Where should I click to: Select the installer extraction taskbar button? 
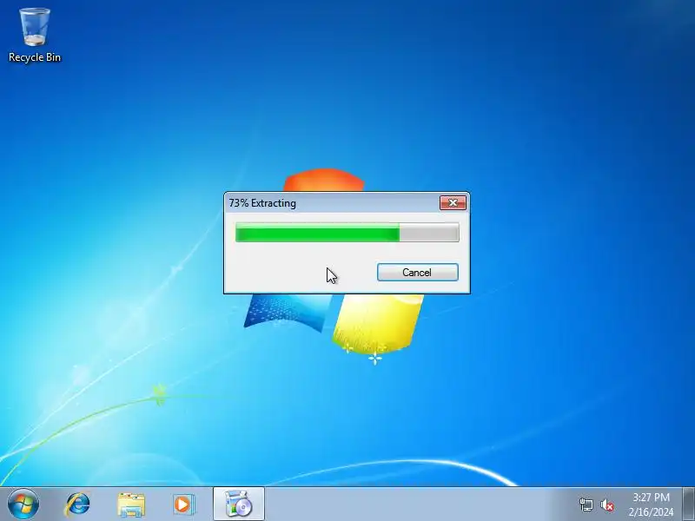coord(238,504)
